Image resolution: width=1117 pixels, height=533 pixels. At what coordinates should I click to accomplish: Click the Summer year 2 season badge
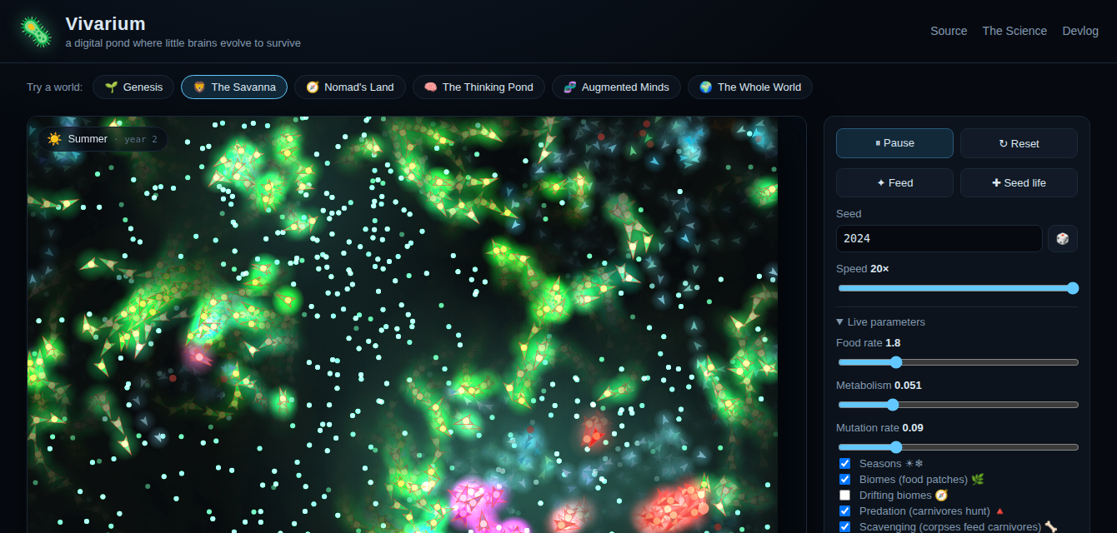pyautogui.click(x=103, y=139)
